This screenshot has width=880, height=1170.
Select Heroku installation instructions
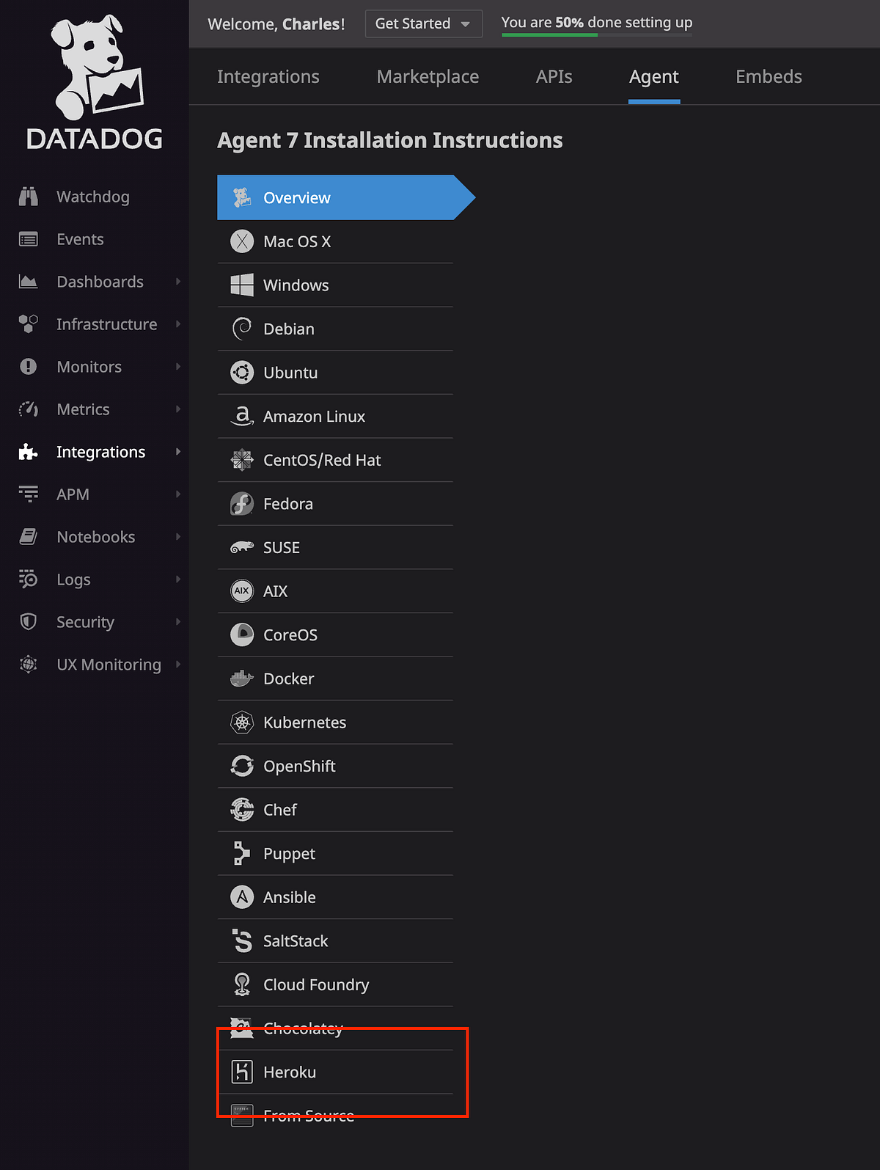pyautogui.click(x=290, y=1072)
